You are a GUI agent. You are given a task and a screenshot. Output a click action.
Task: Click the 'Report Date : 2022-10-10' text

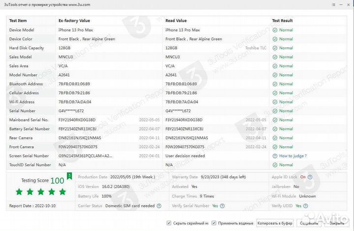[32, 206]
